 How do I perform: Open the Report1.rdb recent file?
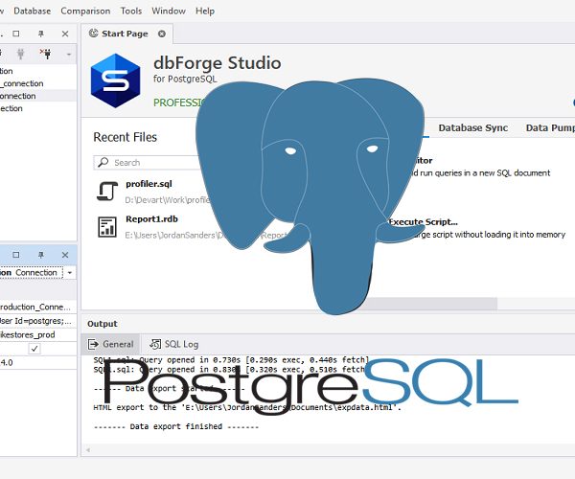[151, 219]
